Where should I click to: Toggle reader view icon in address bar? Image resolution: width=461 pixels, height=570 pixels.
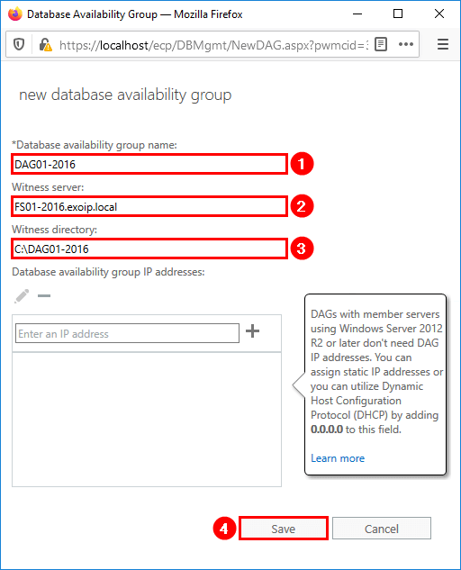(380, 44)
